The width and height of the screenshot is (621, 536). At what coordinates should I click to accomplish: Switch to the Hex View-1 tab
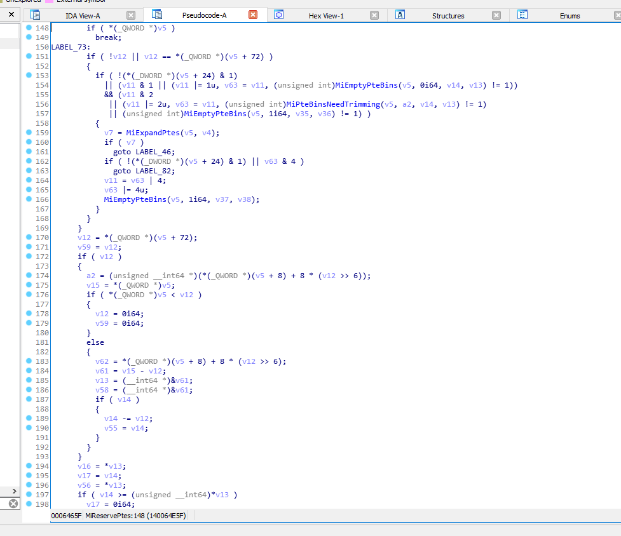pyautogui.click(x=326, y=16)
